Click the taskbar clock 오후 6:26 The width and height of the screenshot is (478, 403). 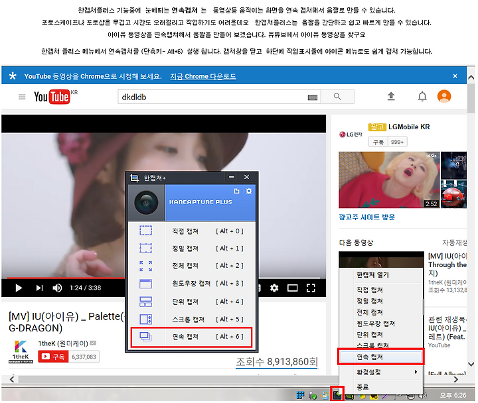pyautogui.click(x=453, y=396)
